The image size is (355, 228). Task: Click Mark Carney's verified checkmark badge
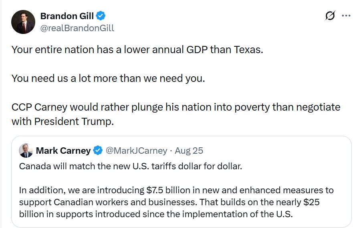click(x=98, y=151)
